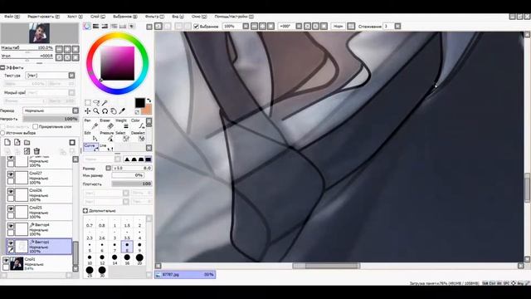The image size is (531, 299).
Task: Open the brush size multiplier dropdown
Action: coord(109,168)
